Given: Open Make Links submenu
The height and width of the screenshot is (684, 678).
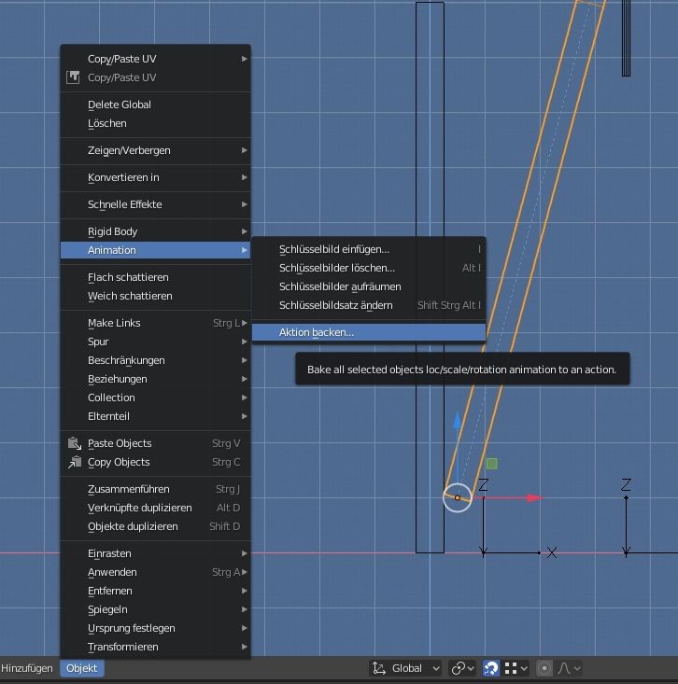Looking at the screenshot, I should tap(155, 323).
